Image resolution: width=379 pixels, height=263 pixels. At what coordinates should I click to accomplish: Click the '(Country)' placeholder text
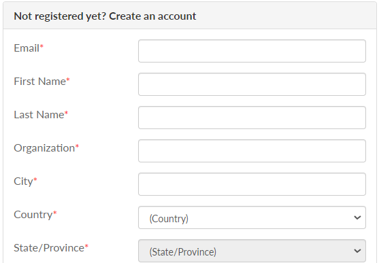tap(169, 219)
